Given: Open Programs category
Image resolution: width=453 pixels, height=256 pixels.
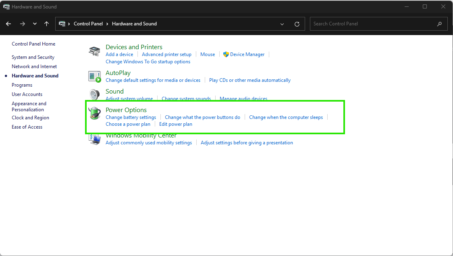Looking at the screenshot, I should click(22, 85).
